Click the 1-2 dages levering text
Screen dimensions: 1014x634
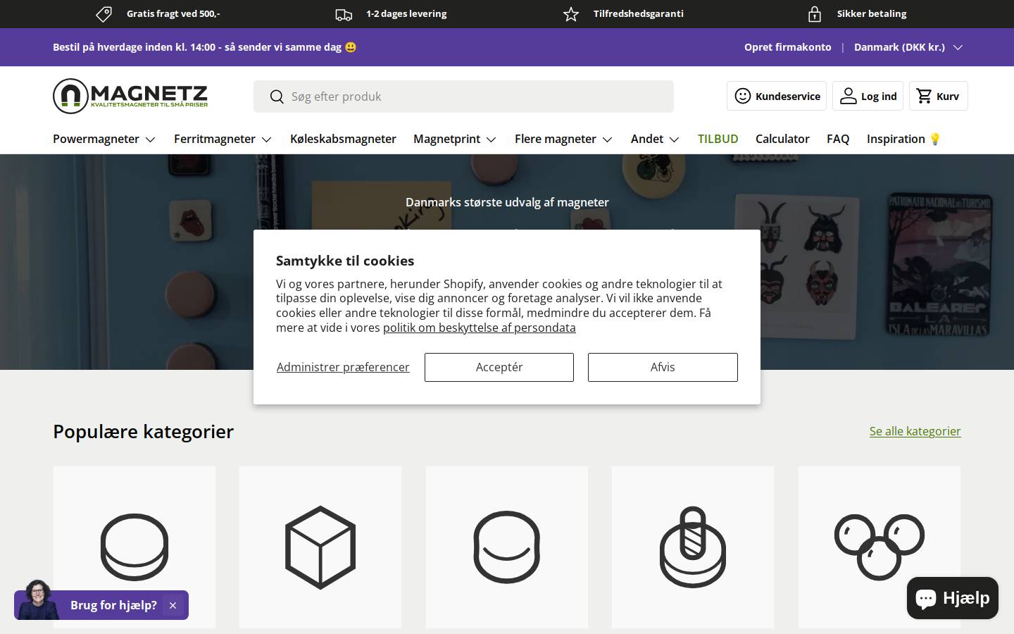406,13
